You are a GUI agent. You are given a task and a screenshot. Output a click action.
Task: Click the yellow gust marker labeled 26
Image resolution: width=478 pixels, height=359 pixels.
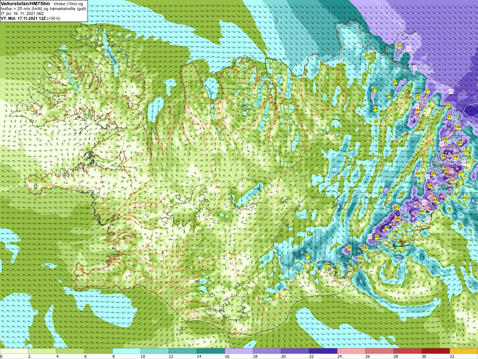(x=389, y=96)
